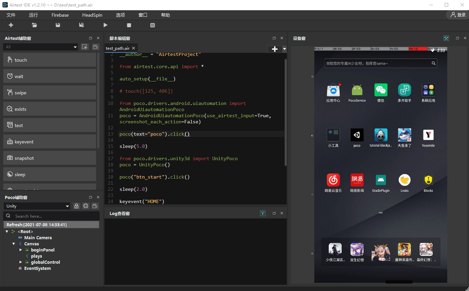Click the camera record icon in Airtest panel
The height and width of the screenshot is (291, 469).
pyautogui.click(x=96, y=47)
